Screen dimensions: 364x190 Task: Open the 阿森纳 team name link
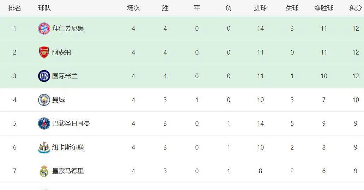[62, 52]
